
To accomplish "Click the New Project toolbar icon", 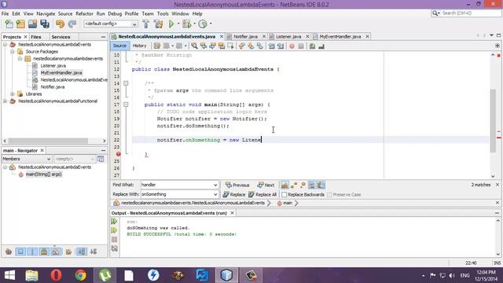I will tap(20, 24).
